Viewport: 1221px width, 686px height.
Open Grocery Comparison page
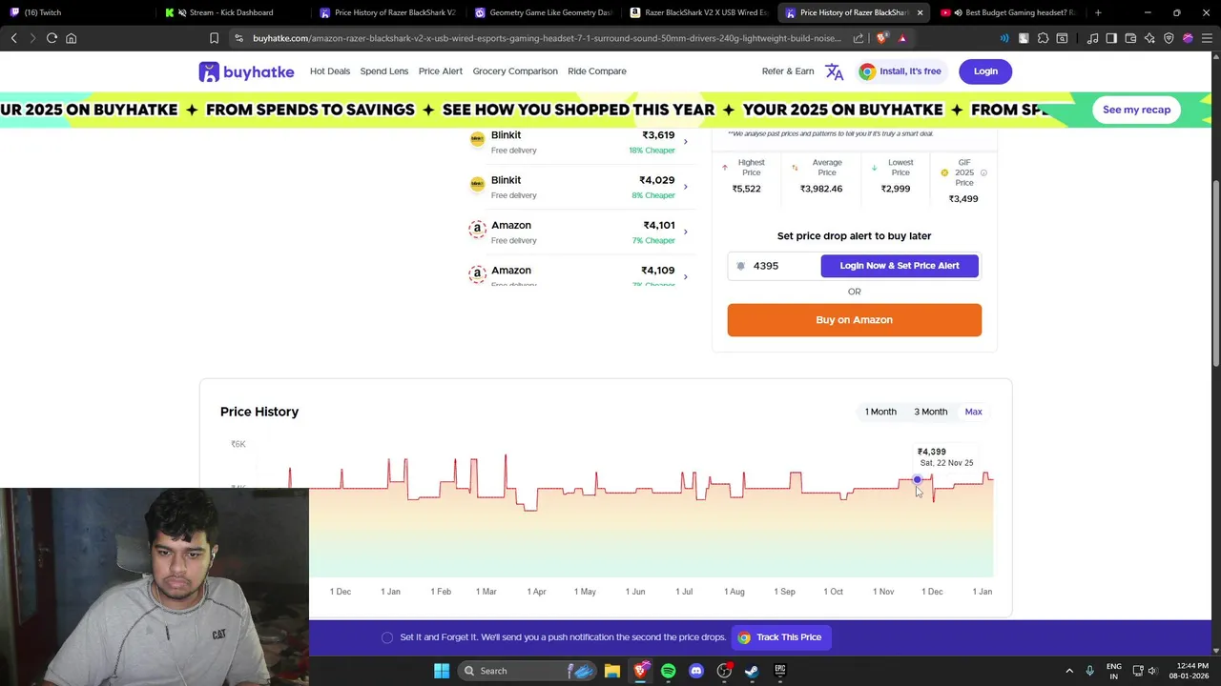click(x=515, y=71)
